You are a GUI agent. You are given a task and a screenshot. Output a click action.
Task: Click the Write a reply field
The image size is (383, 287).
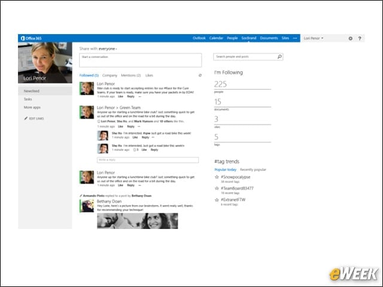click(148, 160)
